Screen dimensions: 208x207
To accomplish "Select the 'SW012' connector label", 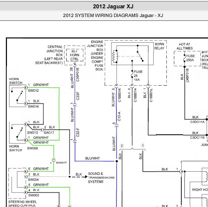I will tap(33, 90).
